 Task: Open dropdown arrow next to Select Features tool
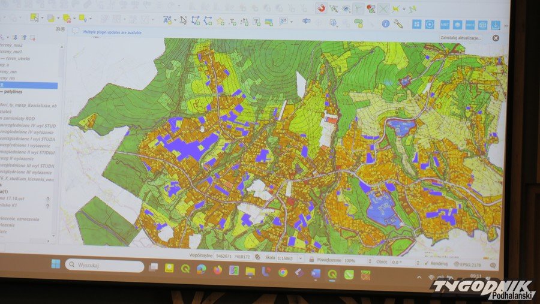[x=42, y=18]
